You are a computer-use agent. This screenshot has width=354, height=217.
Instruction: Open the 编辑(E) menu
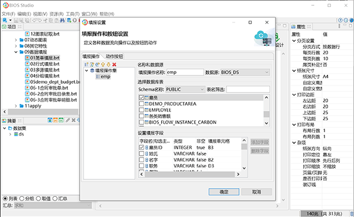click(x=24, y=14)
